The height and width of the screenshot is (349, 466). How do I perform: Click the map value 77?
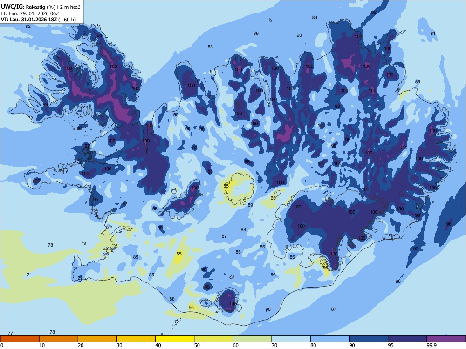(x=10, y=334)
